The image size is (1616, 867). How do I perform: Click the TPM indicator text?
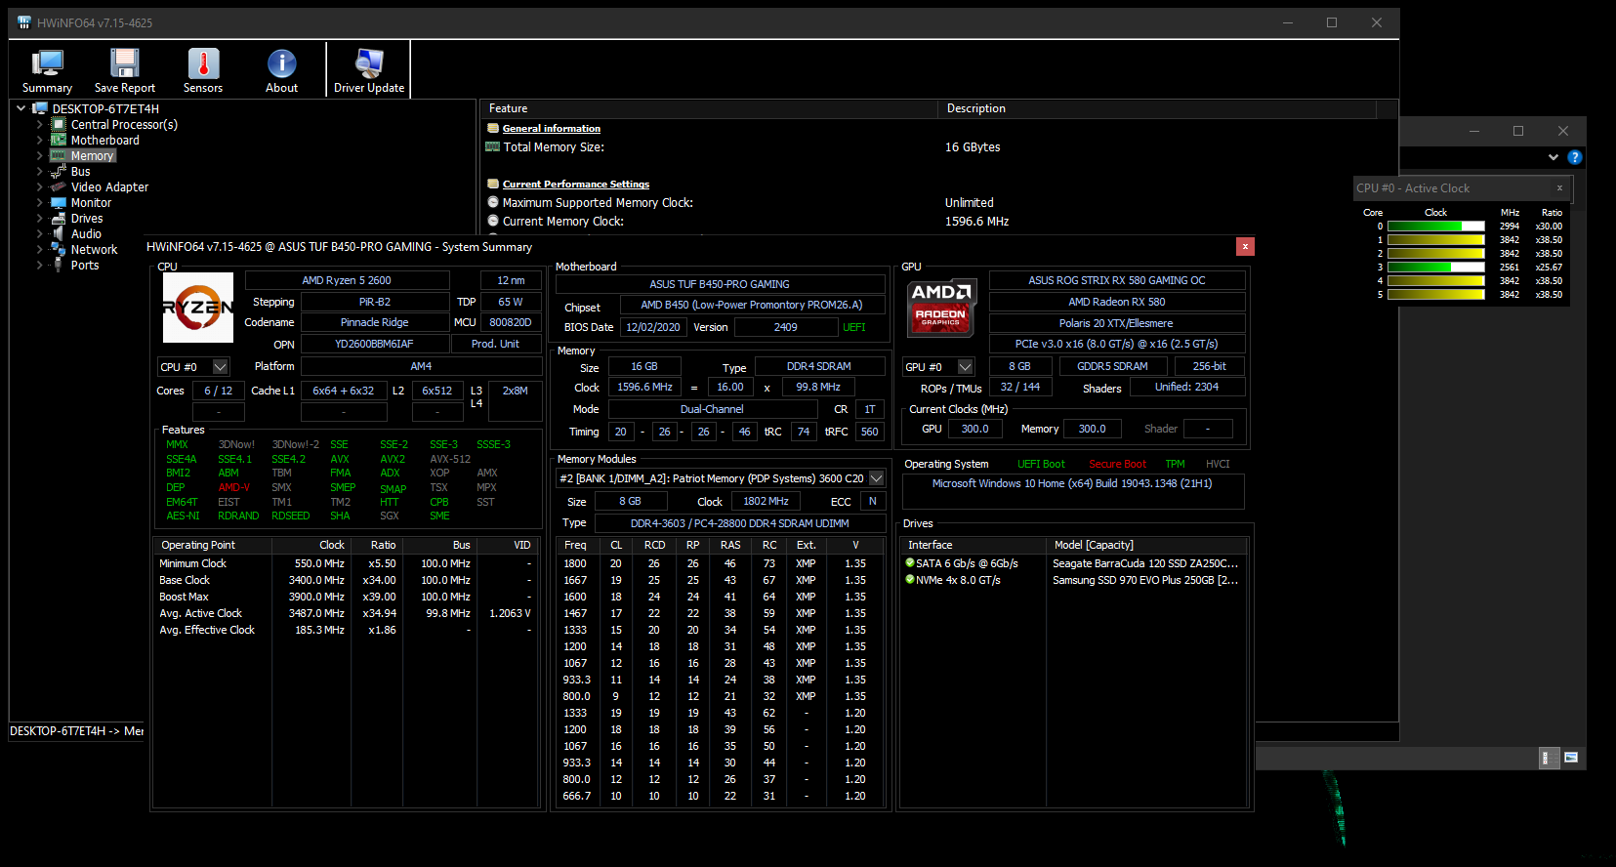coord(1176,464)
